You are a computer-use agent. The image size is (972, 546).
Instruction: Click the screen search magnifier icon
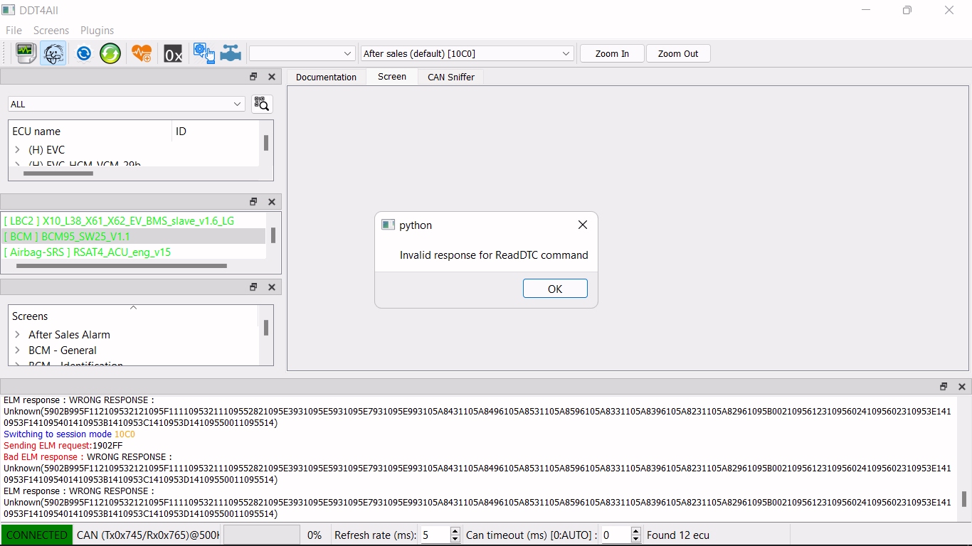262,104
